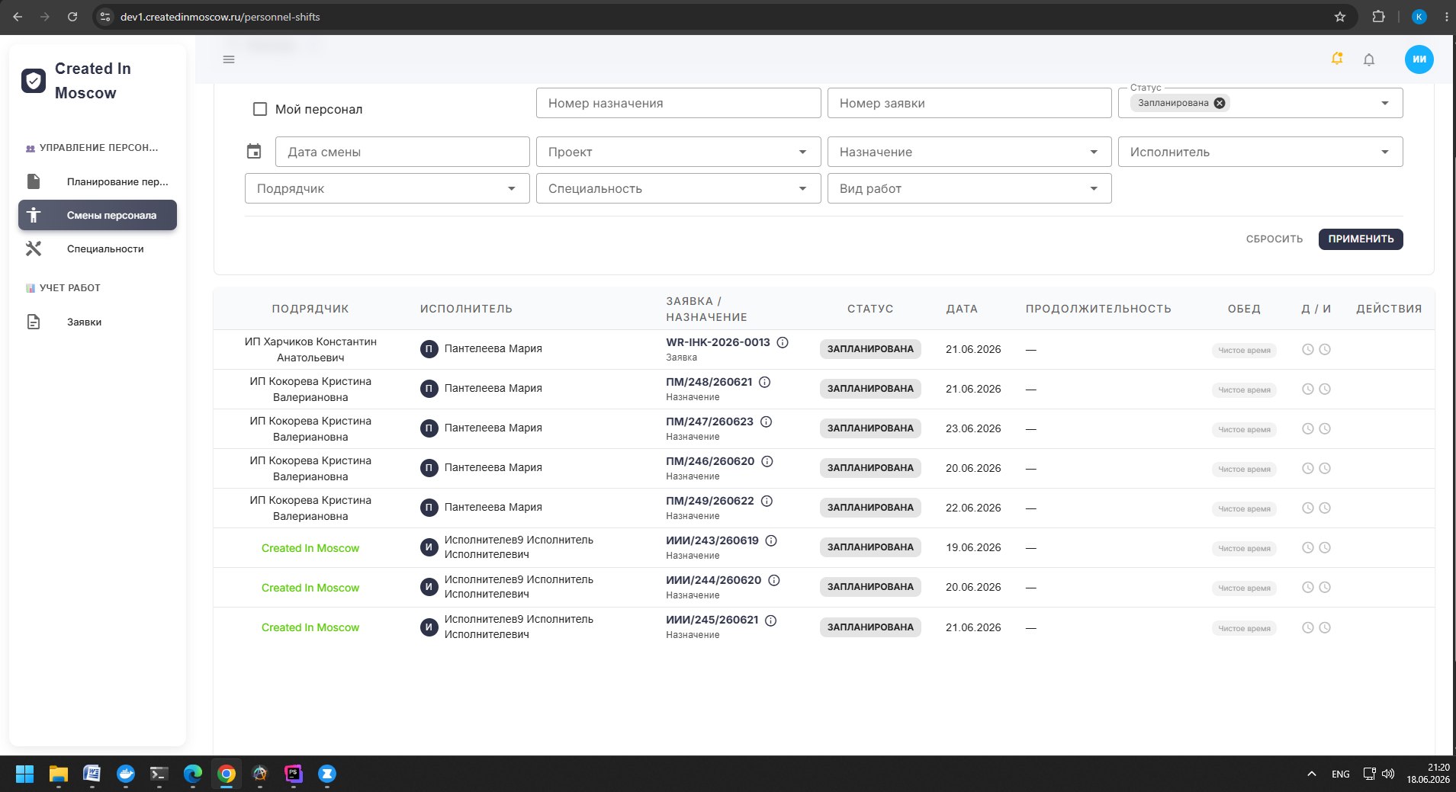Bookmark this page with the star icon

(1340, 17)
